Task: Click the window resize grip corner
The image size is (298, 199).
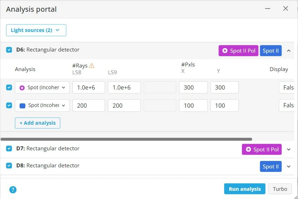Action: pos(296,197)
